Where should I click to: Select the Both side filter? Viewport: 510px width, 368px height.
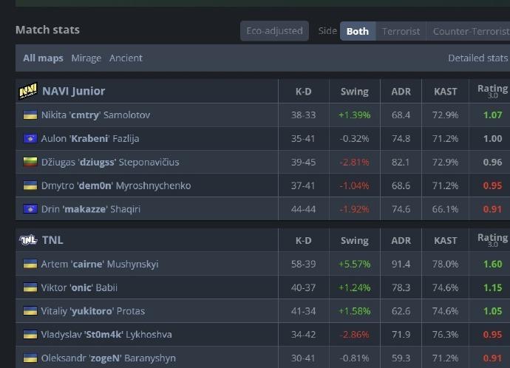coord(358,31)
